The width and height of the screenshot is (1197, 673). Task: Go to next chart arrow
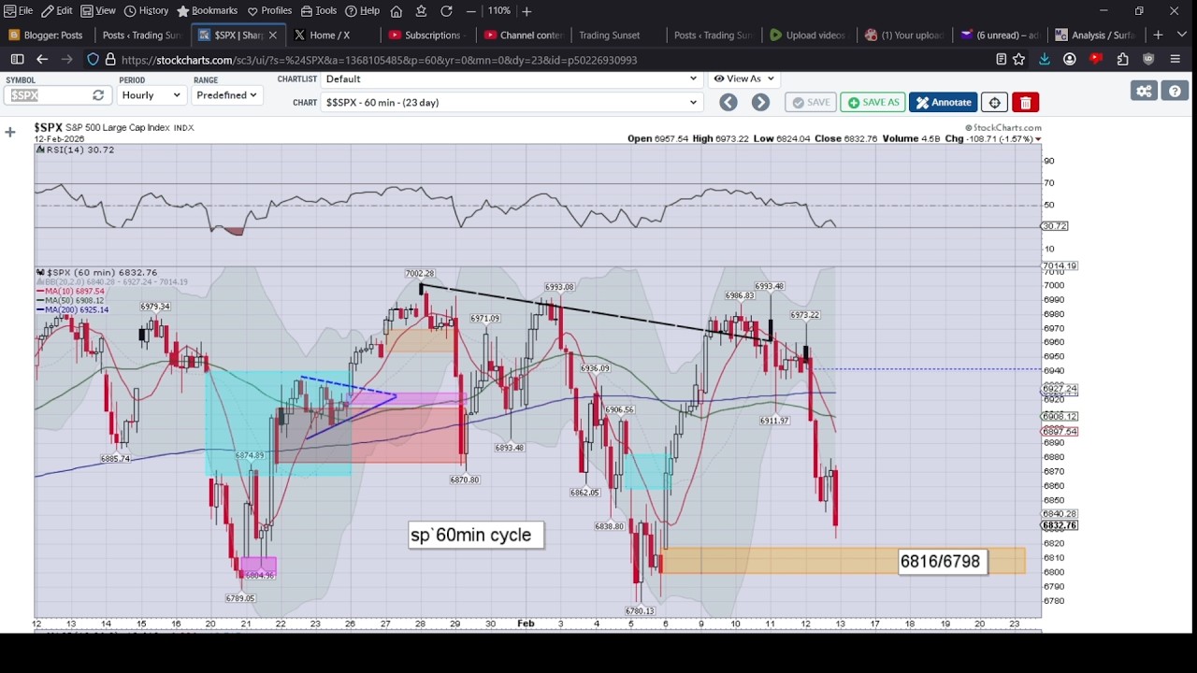tap(760, 103)
